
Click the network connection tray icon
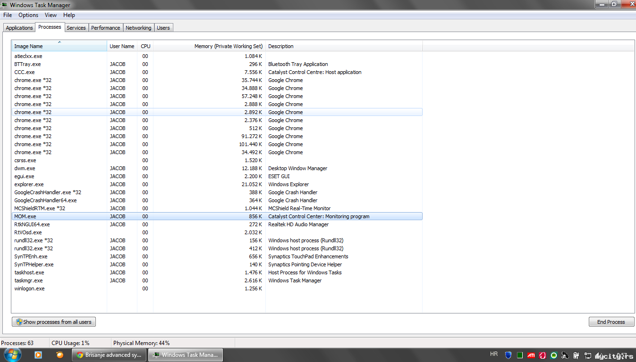coord(588,355)
